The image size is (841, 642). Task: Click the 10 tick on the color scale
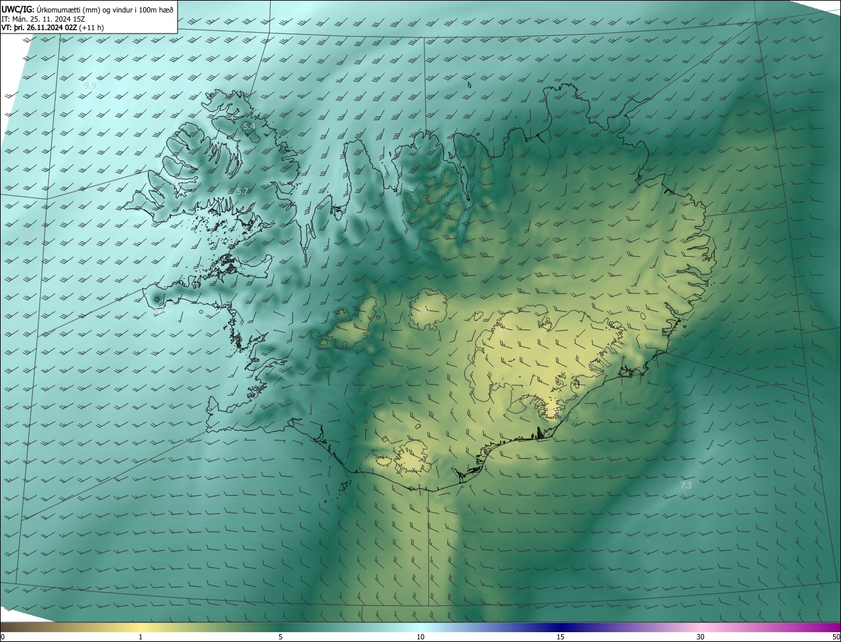[420, 637]
